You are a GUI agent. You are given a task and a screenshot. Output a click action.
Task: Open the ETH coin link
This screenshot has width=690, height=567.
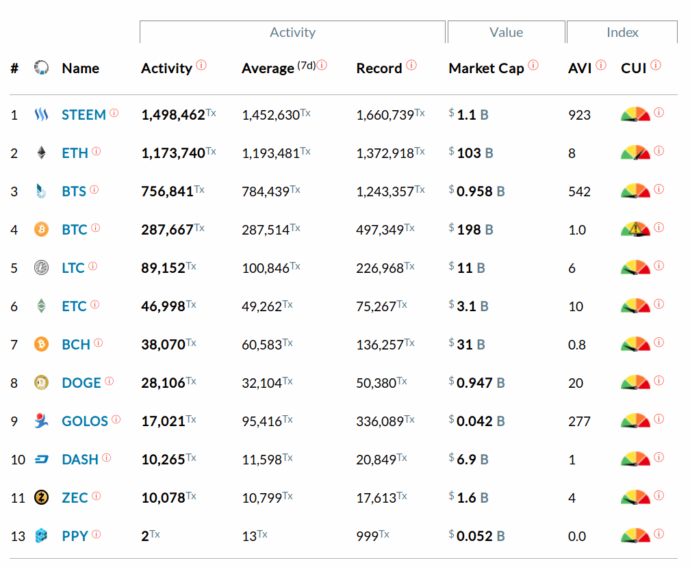75,153
